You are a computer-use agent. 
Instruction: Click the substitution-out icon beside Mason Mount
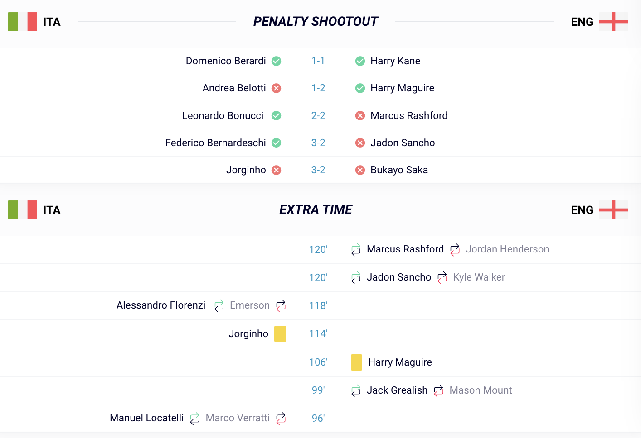coord(439,390)
